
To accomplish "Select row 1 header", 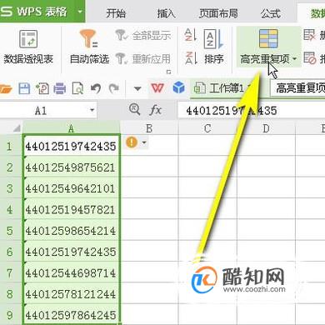I will (x=10, y=146).
